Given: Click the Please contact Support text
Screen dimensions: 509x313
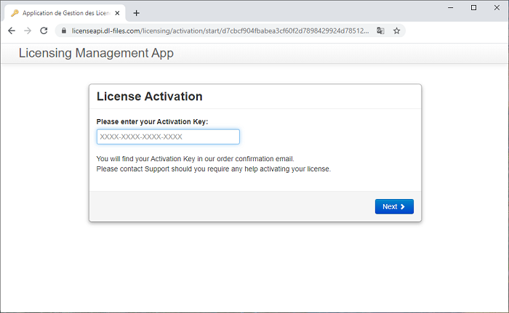Looking at the screenshot, I should pos(213,169).
